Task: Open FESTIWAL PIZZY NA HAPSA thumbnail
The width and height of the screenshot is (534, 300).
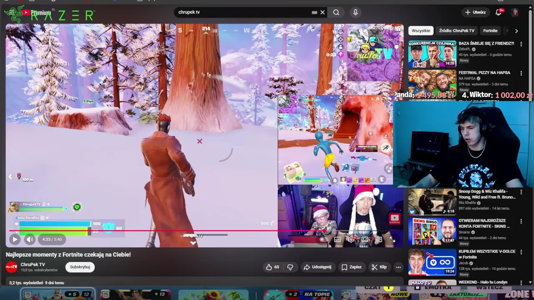Action: (432, 83)
